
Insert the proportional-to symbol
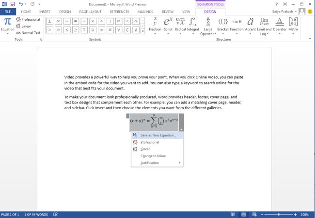coord(119,21)
